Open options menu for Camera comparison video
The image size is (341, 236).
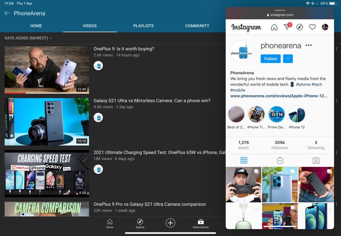(x=336, y=204)
